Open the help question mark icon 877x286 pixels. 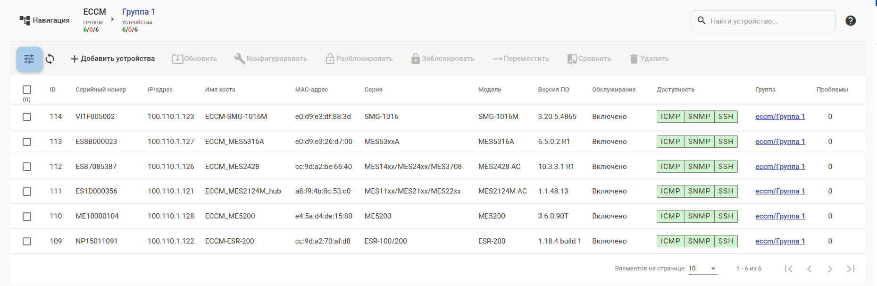pos(851,21)
